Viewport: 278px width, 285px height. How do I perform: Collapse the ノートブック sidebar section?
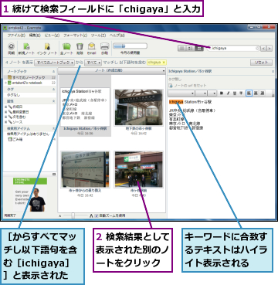point(53,71)
